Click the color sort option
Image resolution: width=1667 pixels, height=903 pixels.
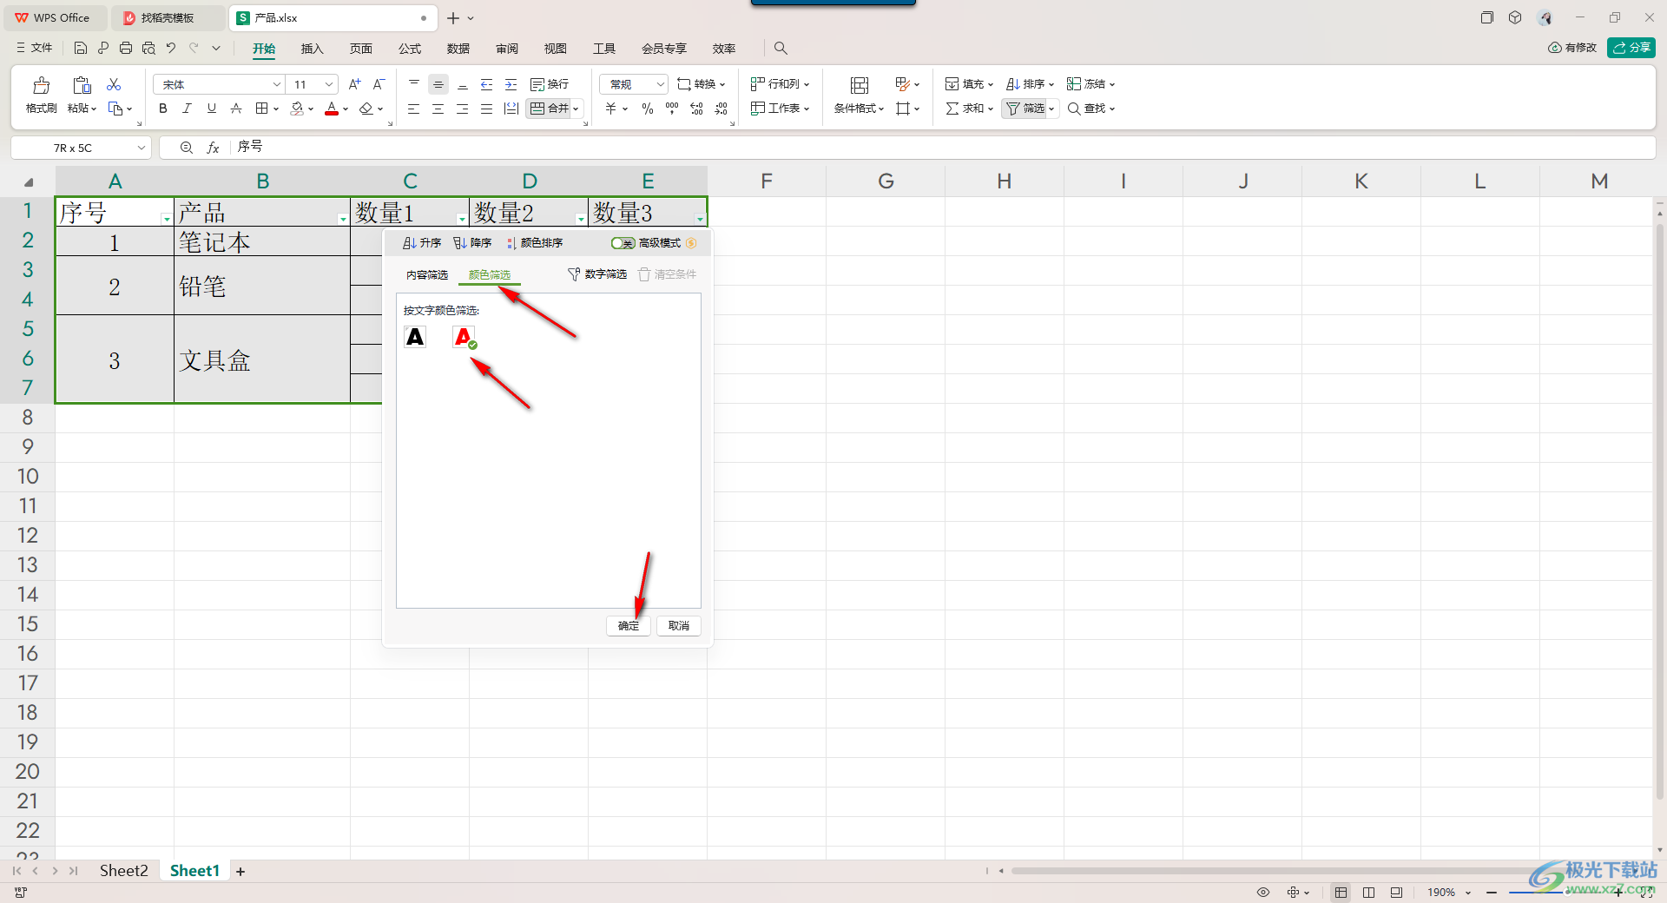pyautogui.click(x=535, y=243)
